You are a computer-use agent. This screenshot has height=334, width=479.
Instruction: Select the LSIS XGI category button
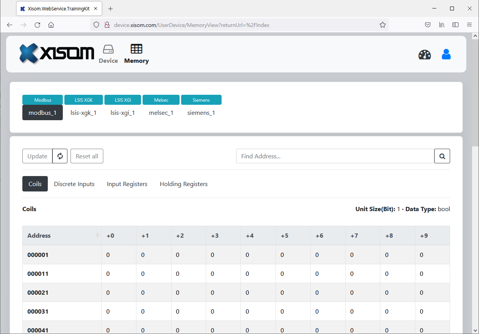click(x=123, y=100)
